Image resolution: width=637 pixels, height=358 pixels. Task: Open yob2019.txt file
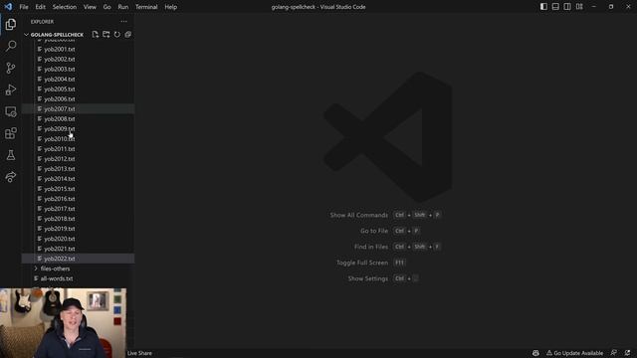coord(78,229)
